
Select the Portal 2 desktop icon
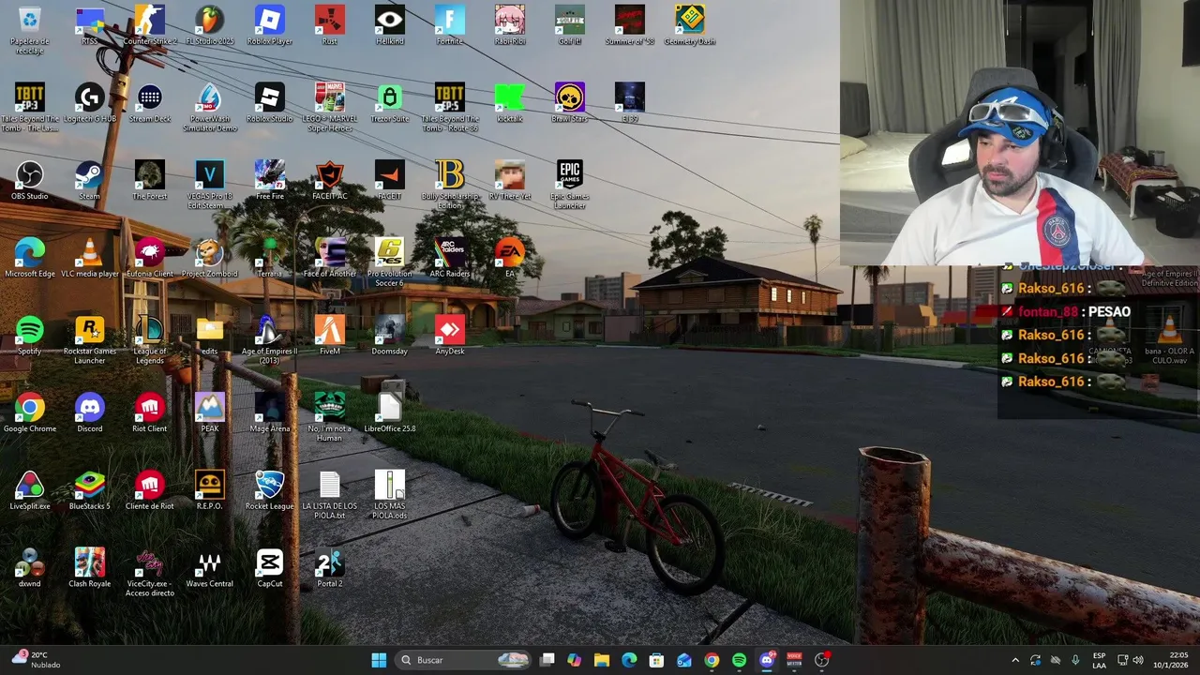(329, 568)
